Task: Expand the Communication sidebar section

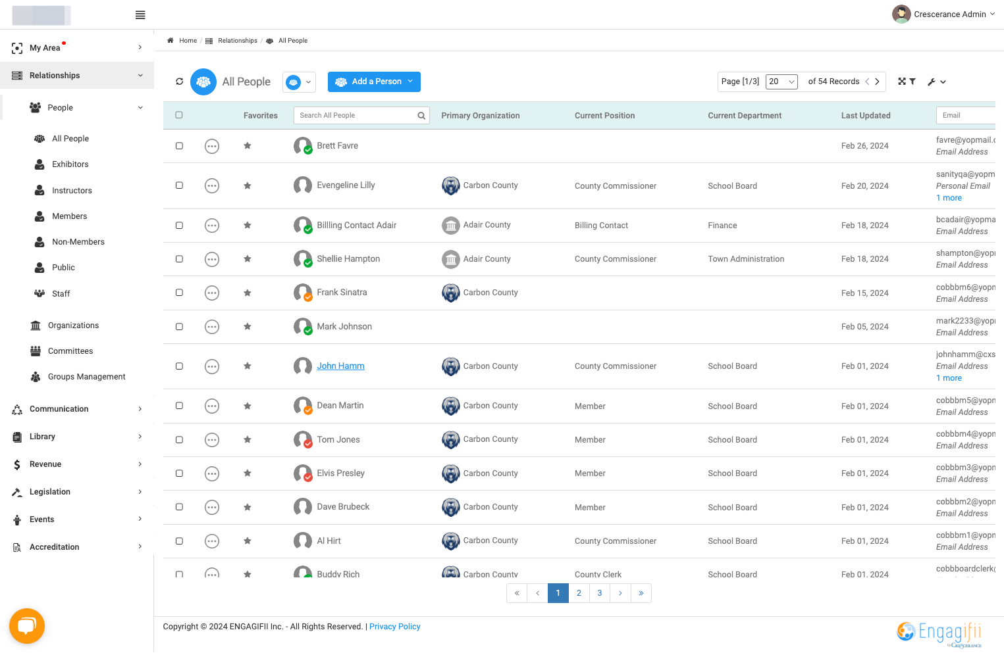Action: [77, 409]
